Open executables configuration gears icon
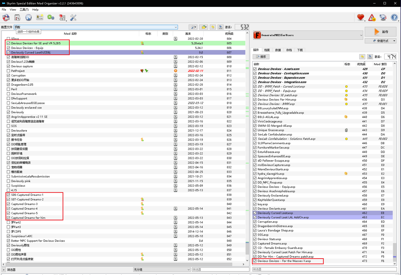This screenshot has height=275, width=401. click(x=51, y=18)
